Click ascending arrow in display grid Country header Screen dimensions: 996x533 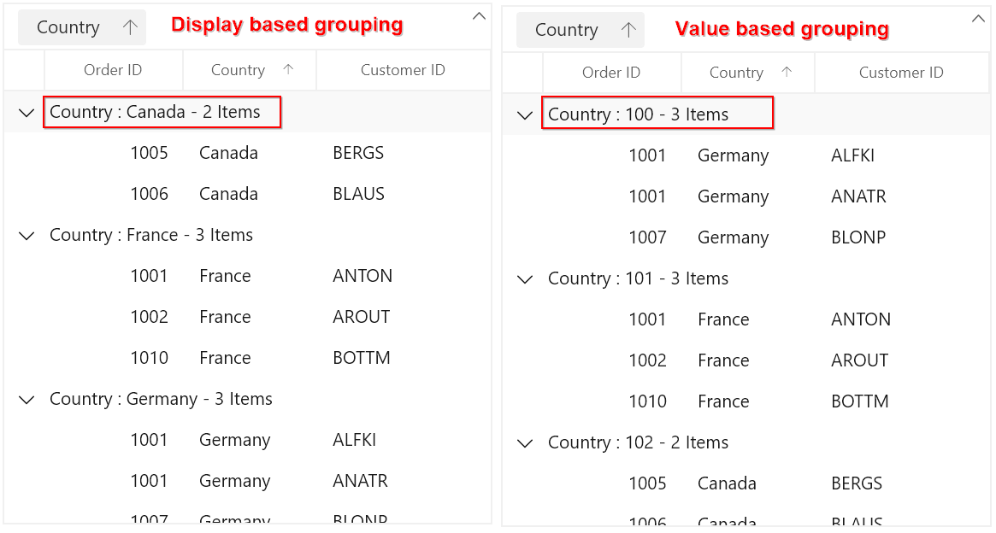(x=288, y=70)
